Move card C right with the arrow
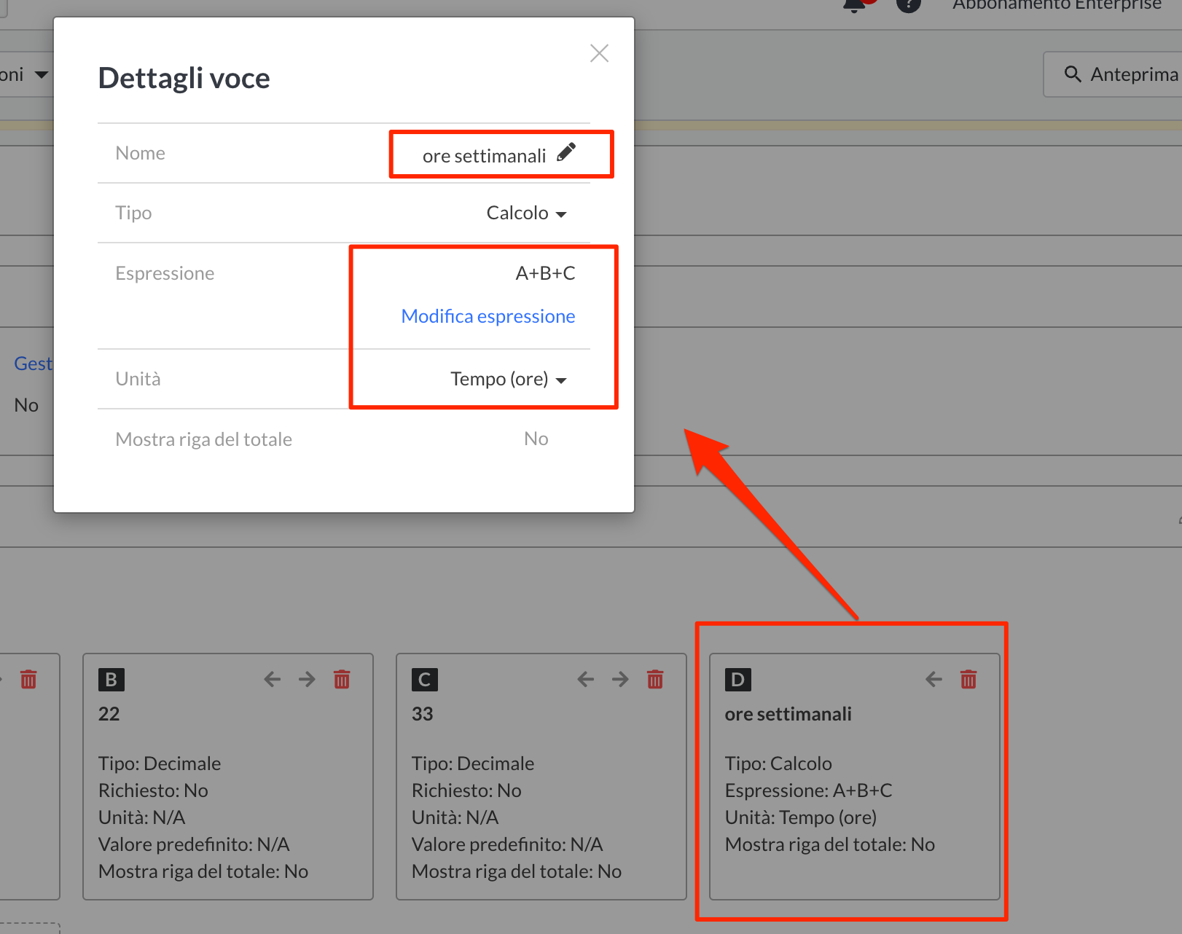1182x934 pixels. click(x=620, y=680)
